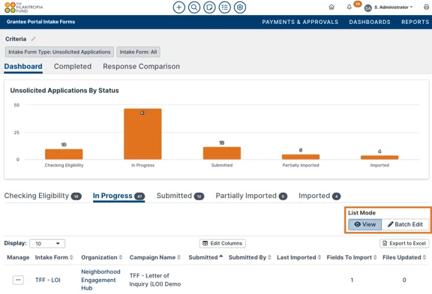The width and height of the screenshot is (432, 294).
Task: Open the S. Administrator user menu
Action: coord(393,7)
